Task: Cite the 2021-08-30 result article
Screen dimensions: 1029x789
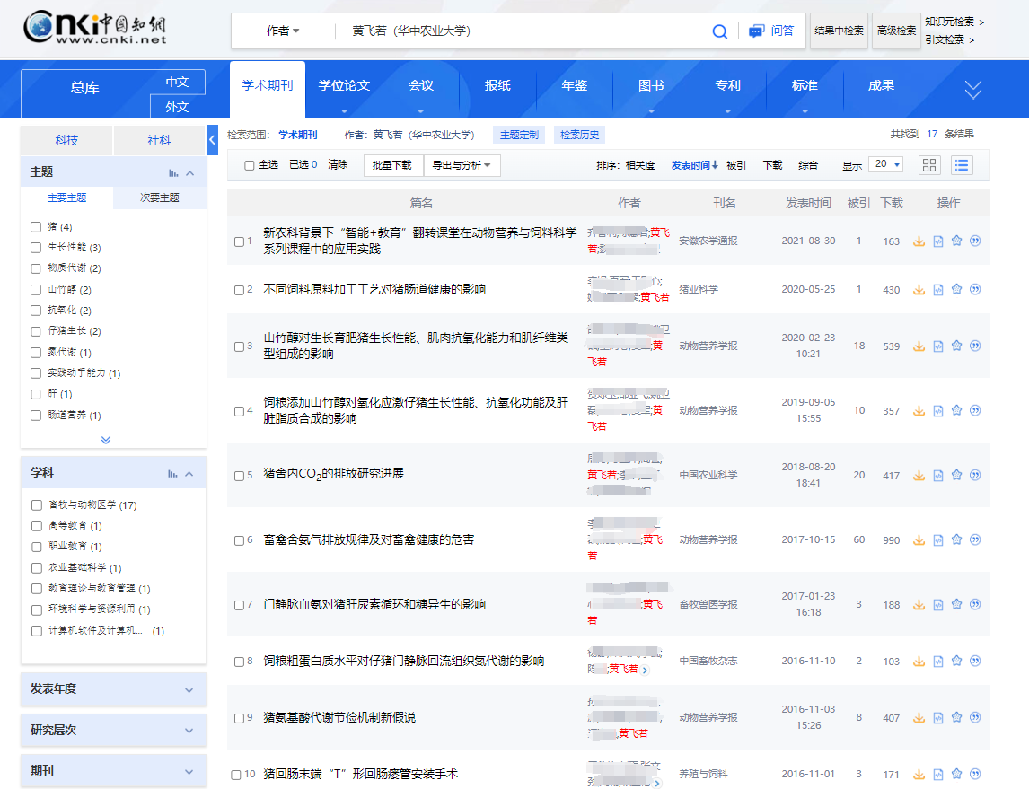Action: tap(975, 241)
